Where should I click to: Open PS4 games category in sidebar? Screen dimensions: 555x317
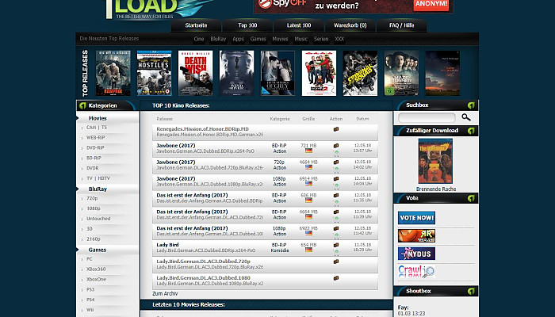[x=90, y=300]
